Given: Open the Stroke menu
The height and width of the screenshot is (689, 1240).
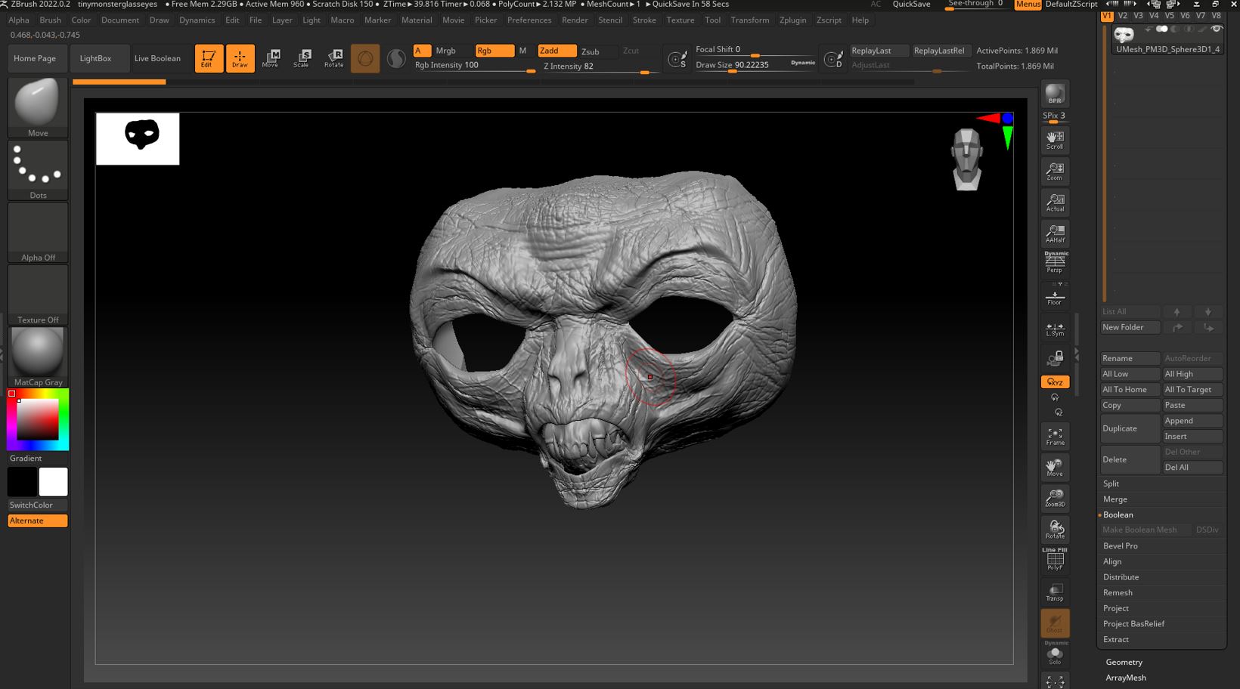Looking at the screenshot, I should pyautogui.click(x=644, y=20).
